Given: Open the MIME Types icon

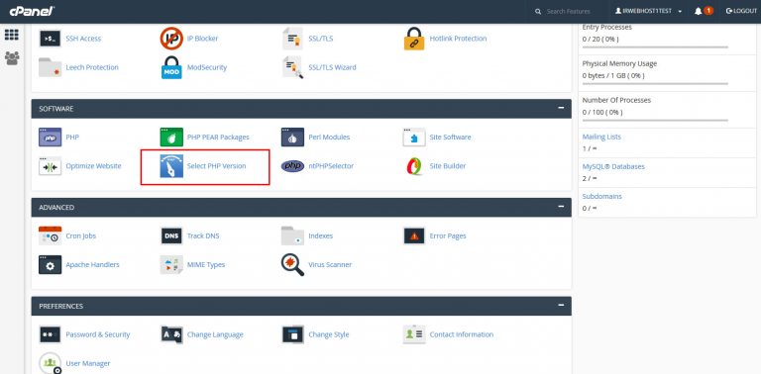Looking at the screenshot, I should click(171, 264).
